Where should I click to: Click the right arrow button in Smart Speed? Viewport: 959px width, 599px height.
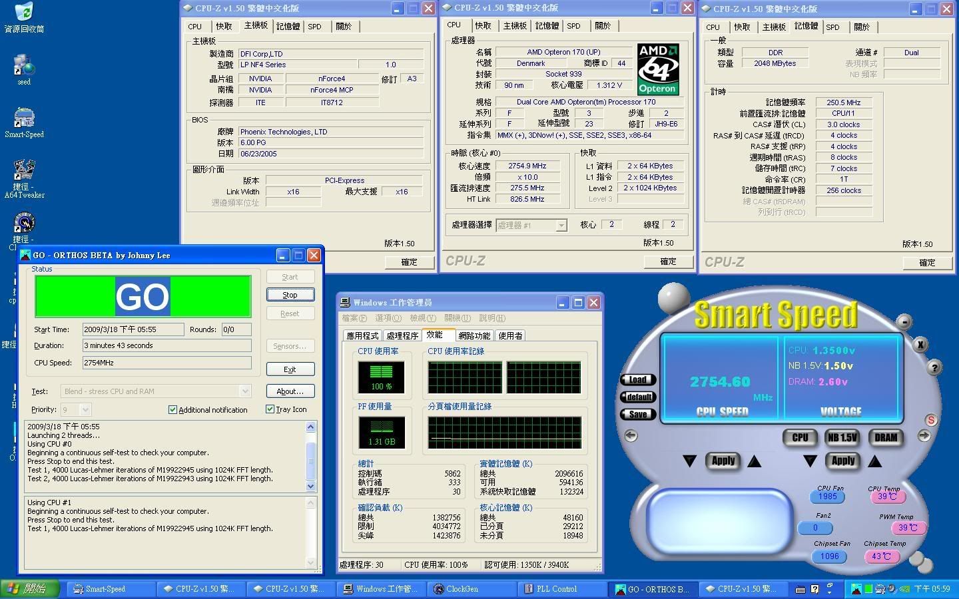tap(924, 436)
